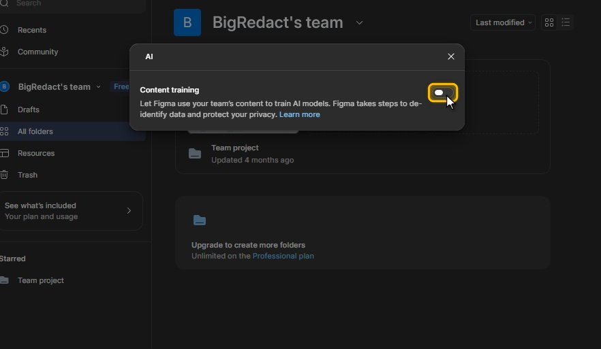
Task: Click the Upgrade to create more folders text
Action: (x=248, y=245)
